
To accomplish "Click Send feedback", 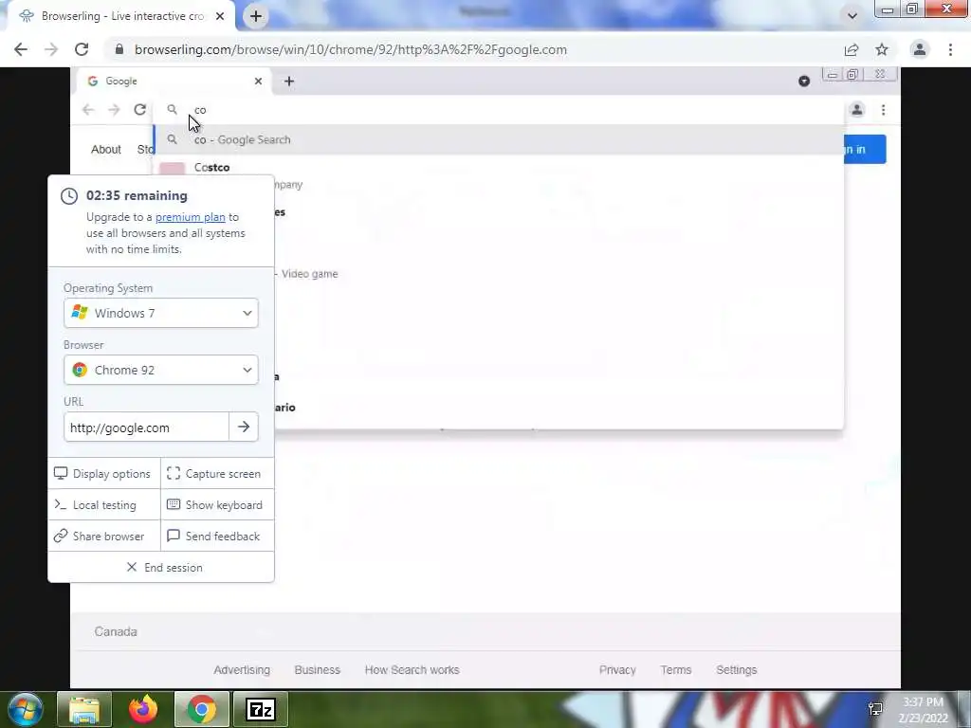I will (217, 537).
